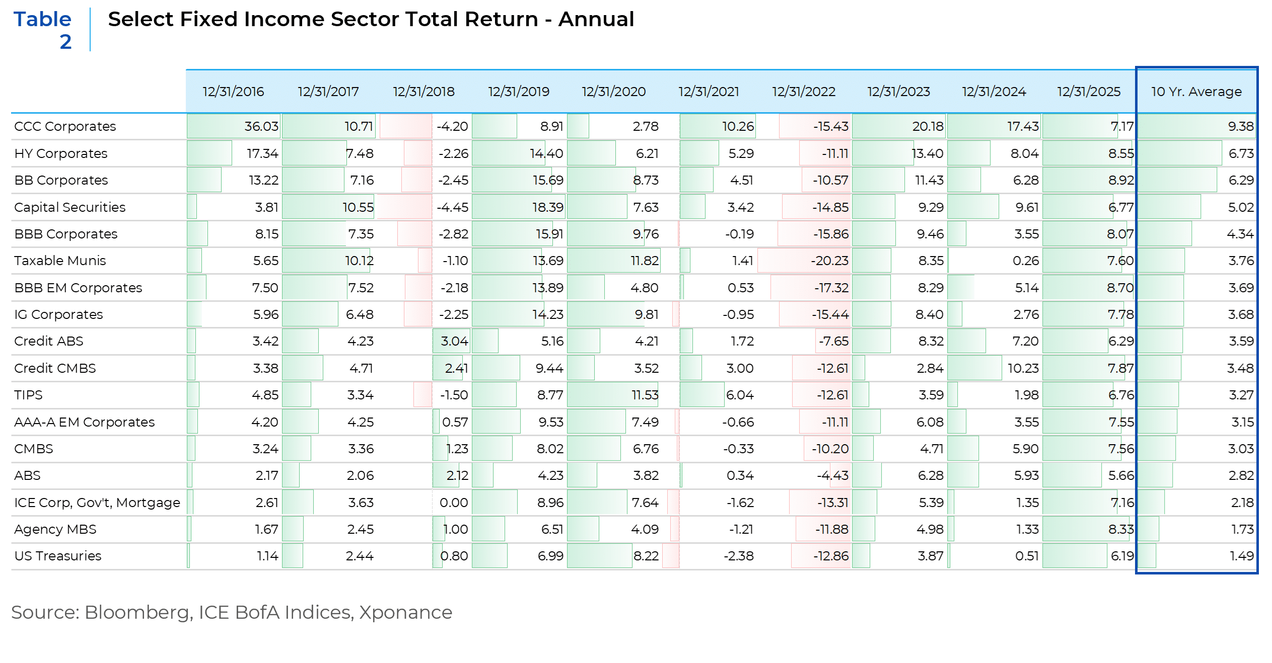
Task: Click the 36.03 value for CCC Corporates
Action: pos(261,126)
